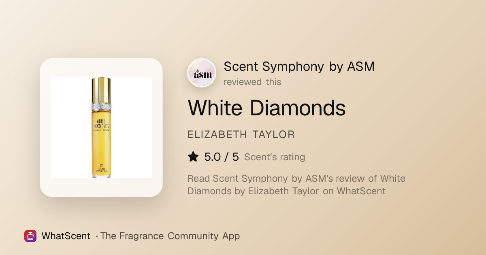
Task: Click the WhatScent app logo icon
Action: [x=30, y=236]
